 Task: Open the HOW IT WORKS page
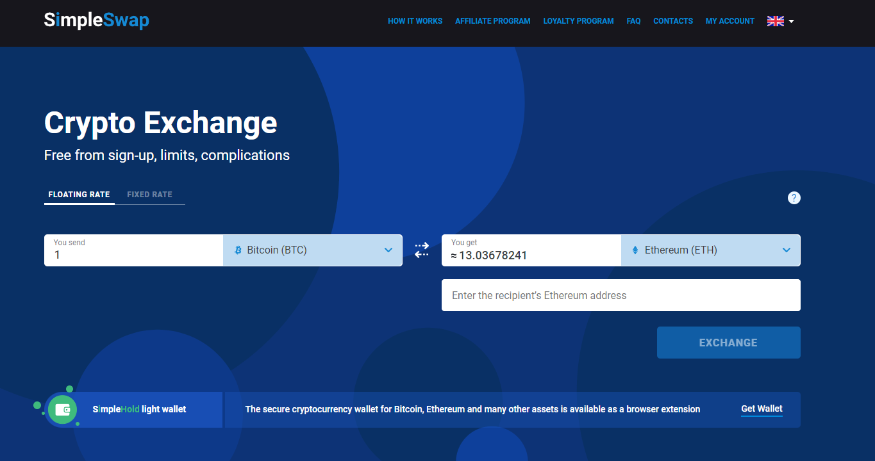(415, 20)
